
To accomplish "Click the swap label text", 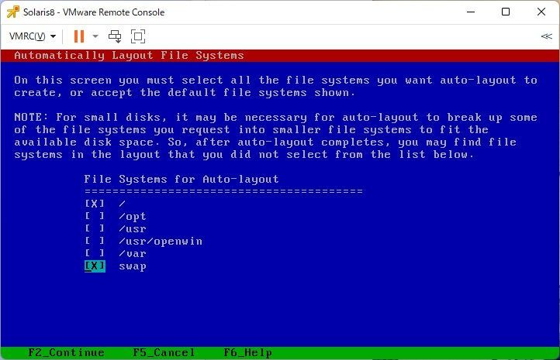I will 133,266.
